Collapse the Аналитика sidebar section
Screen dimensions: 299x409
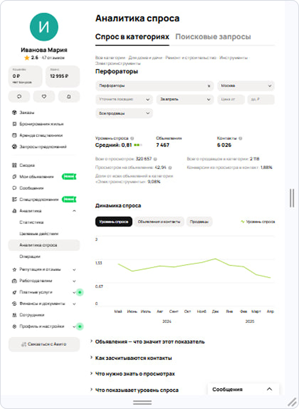tap(74, 211)
